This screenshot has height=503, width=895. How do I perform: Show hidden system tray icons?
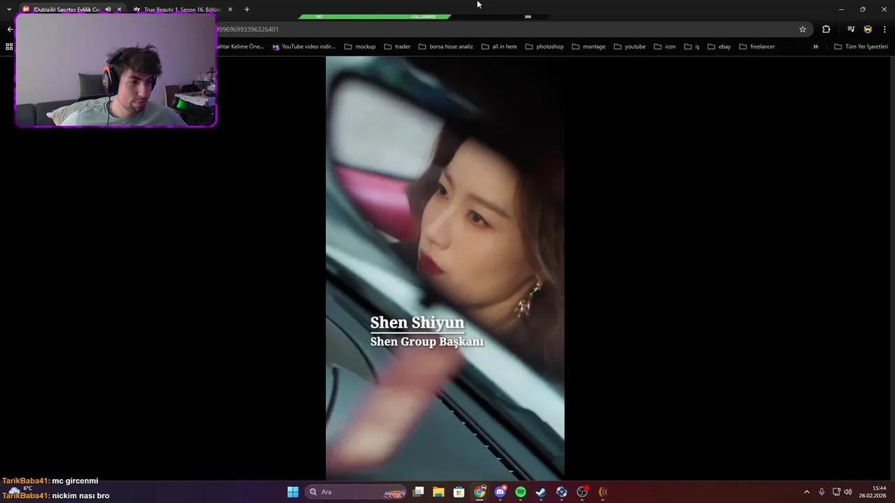pyautogui.click(x=806, y=492)
